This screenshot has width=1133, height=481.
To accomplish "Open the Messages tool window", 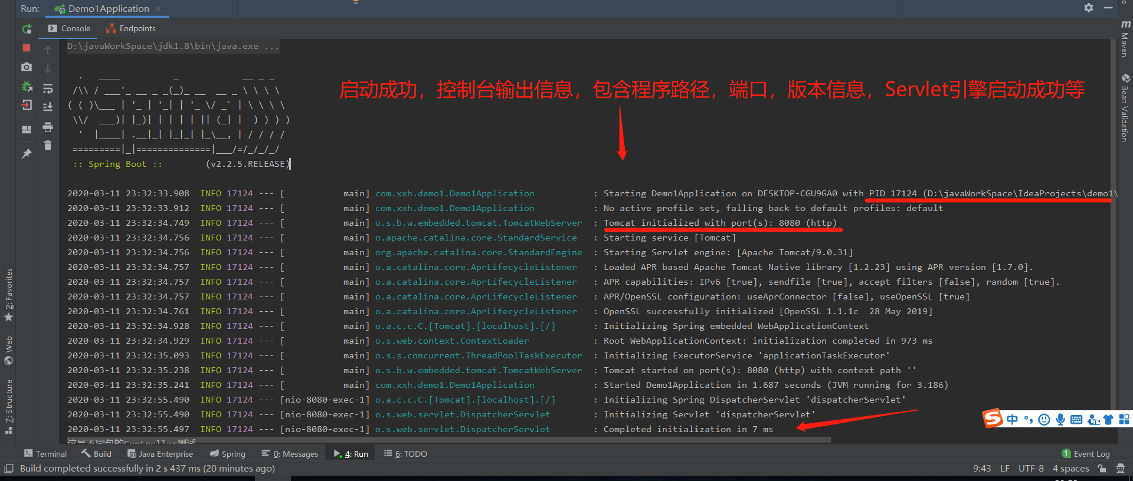I will click(290, 454).
